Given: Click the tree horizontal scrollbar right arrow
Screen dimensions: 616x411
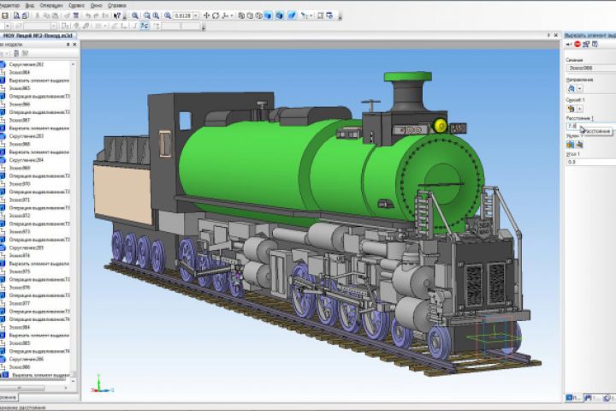Looking at the screenshot, I should pyautogui.click(x=66, y=388).
